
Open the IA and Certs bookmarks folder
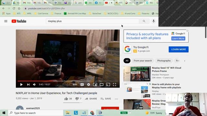pos(128,14)
